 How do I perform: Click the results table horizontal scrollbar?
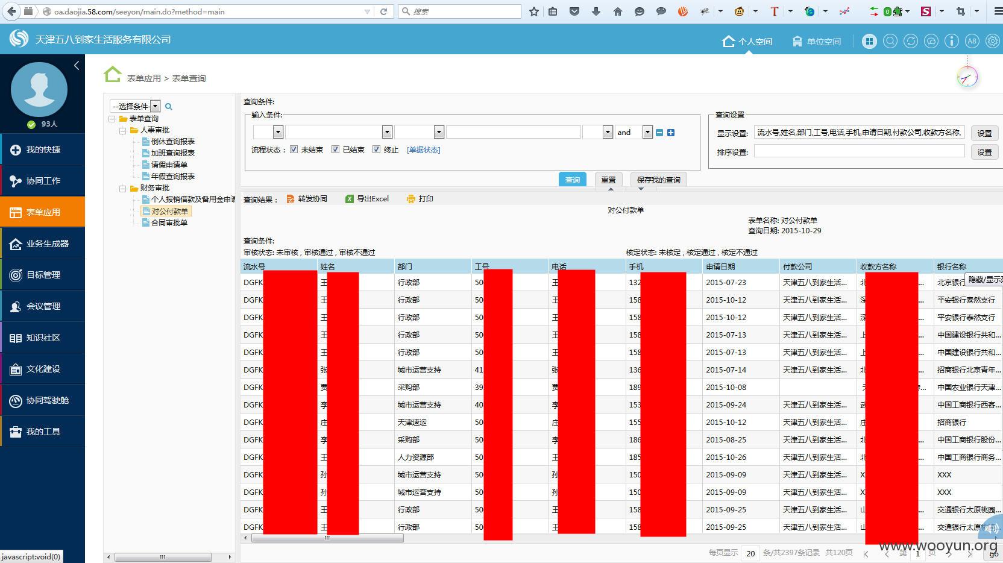(x=327, y=538)
